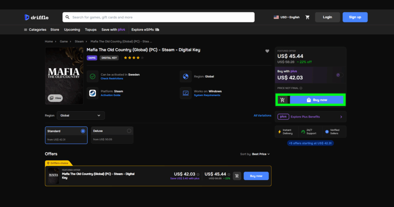Image resolution: width=394 pixels, height=207 pixels.
Task: Open the Categories menu
Action: coord(35,30)
